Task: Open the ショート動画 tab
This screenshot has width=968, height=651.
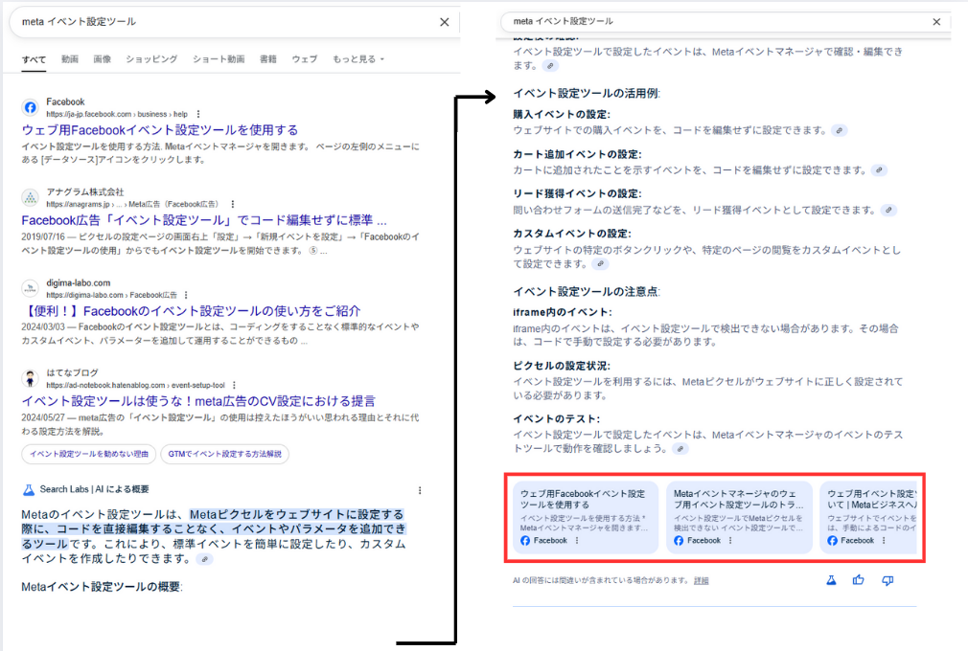Action: point(219,59)
